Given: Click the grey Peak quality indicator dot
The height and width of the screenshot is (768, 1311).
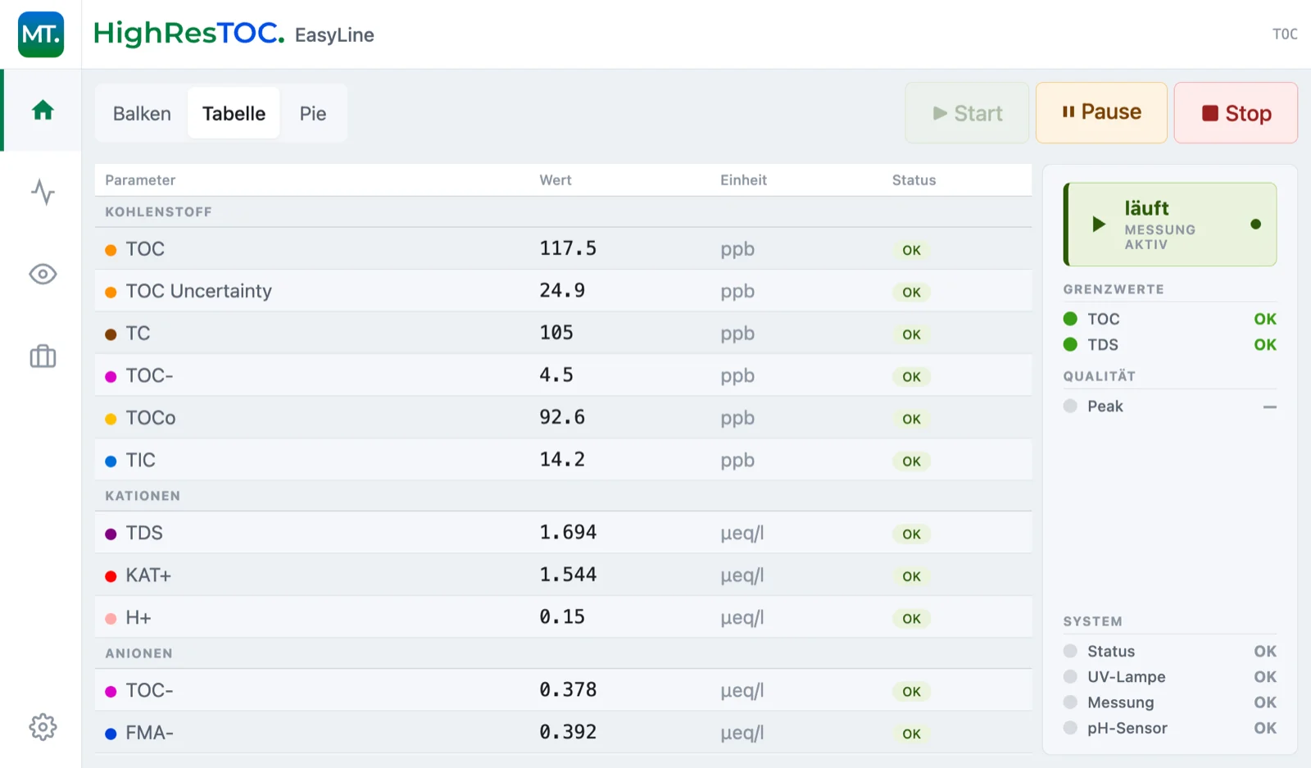Looking at the screenshot, I should click(1070, 406).
